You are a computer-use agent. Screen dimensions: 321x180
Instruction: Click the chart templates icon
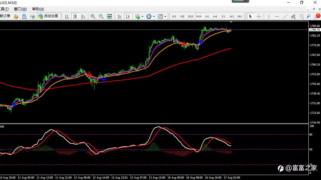160,16
